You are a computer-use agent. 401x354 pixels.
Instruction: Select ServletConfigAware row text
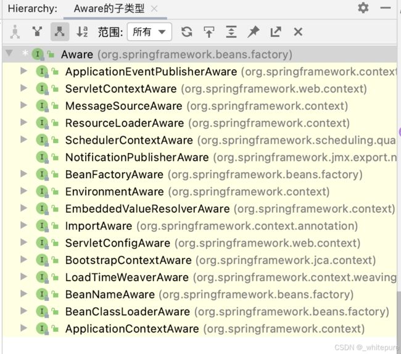point(118,243)
